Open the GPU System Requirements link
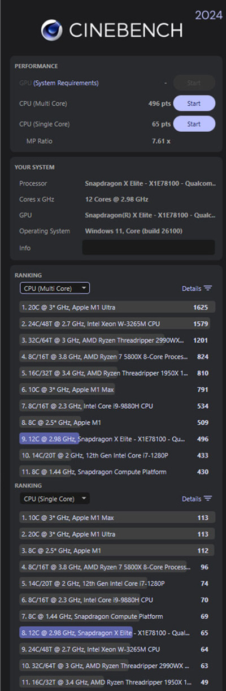This screenshot has height=691, width=226. (x=66, y=83)
